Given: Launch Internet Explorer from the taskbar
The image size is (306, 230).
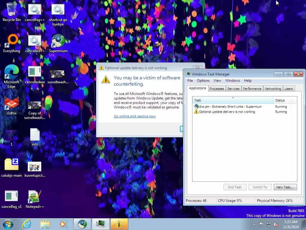Looking at the screenshot, I should tap(27, 224).
